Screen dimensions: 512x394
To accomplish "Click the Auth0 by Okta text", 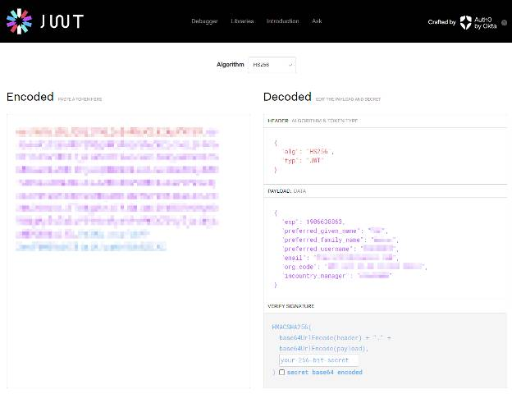I will click(485, 23).
